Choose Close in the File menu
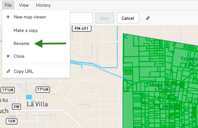 pos(36,56)
